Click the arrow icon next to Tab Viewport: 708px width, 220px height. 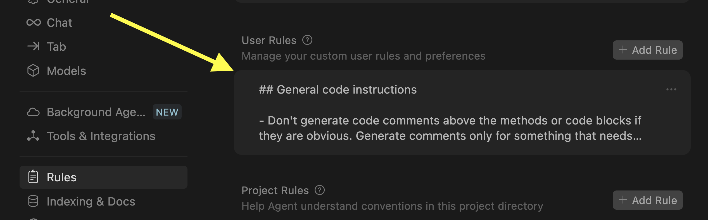point(34,46)
